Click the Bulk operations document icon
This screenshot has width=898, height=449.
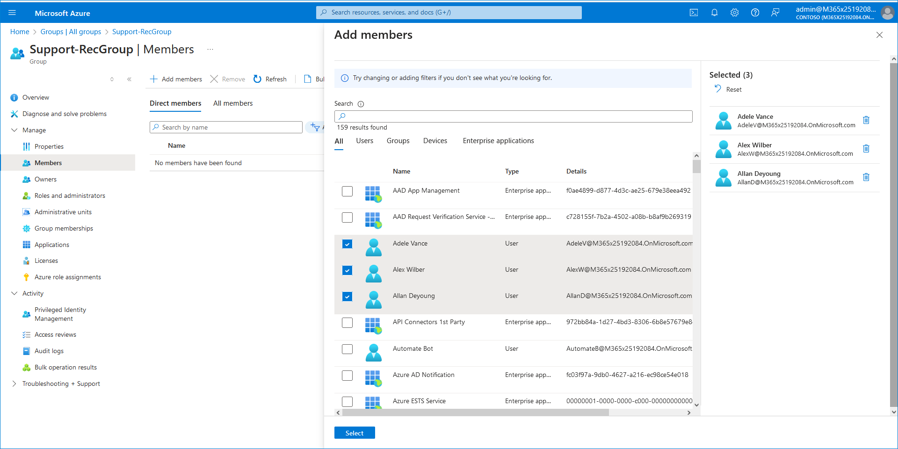(308, 79)
